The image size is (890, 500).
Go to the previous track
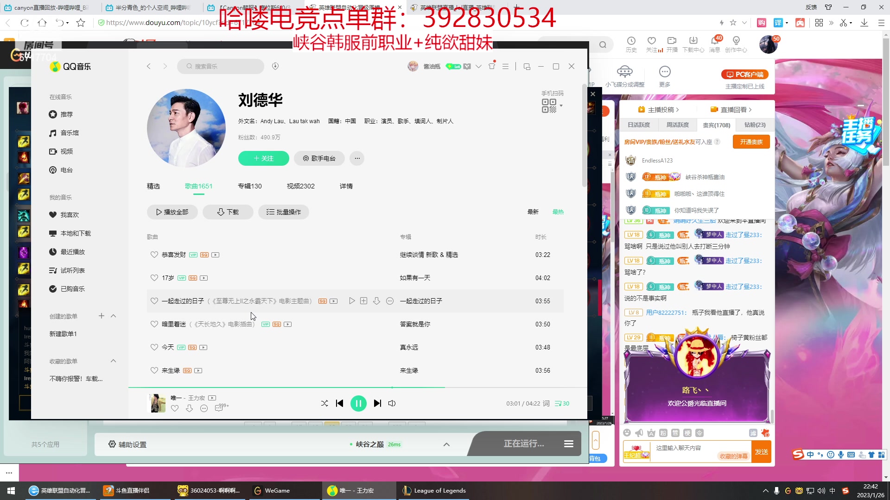click(339, 404)
